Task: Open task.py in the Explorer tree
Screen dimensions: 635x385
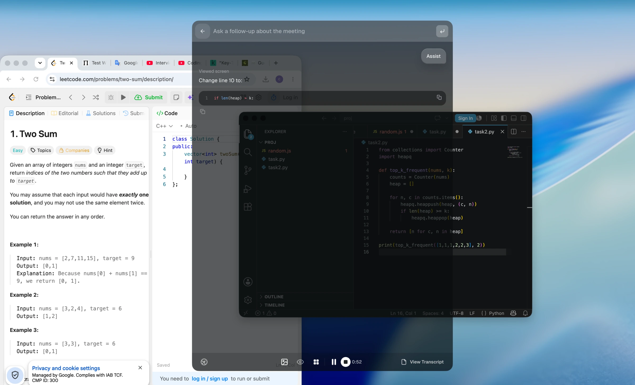Action: point(276,159)
